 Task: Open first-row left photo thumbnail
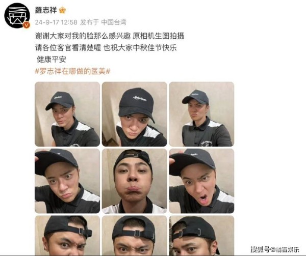pos(67,114)
